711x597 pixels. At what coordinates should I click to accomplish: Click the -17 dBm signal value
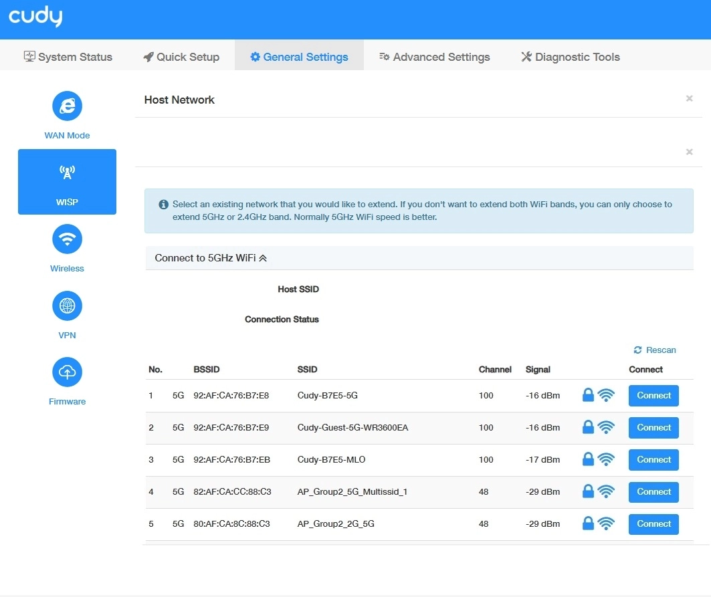(542, 460)
